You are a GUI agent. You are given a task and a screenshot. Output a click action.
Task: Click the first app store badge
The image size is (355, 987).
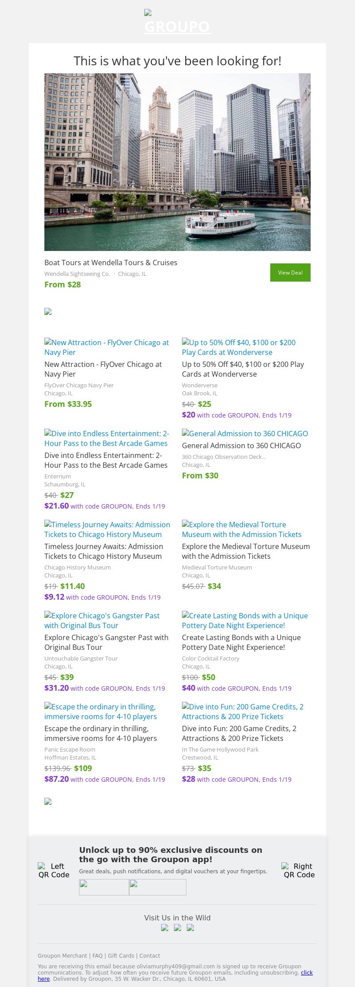(x=104, y=887)
